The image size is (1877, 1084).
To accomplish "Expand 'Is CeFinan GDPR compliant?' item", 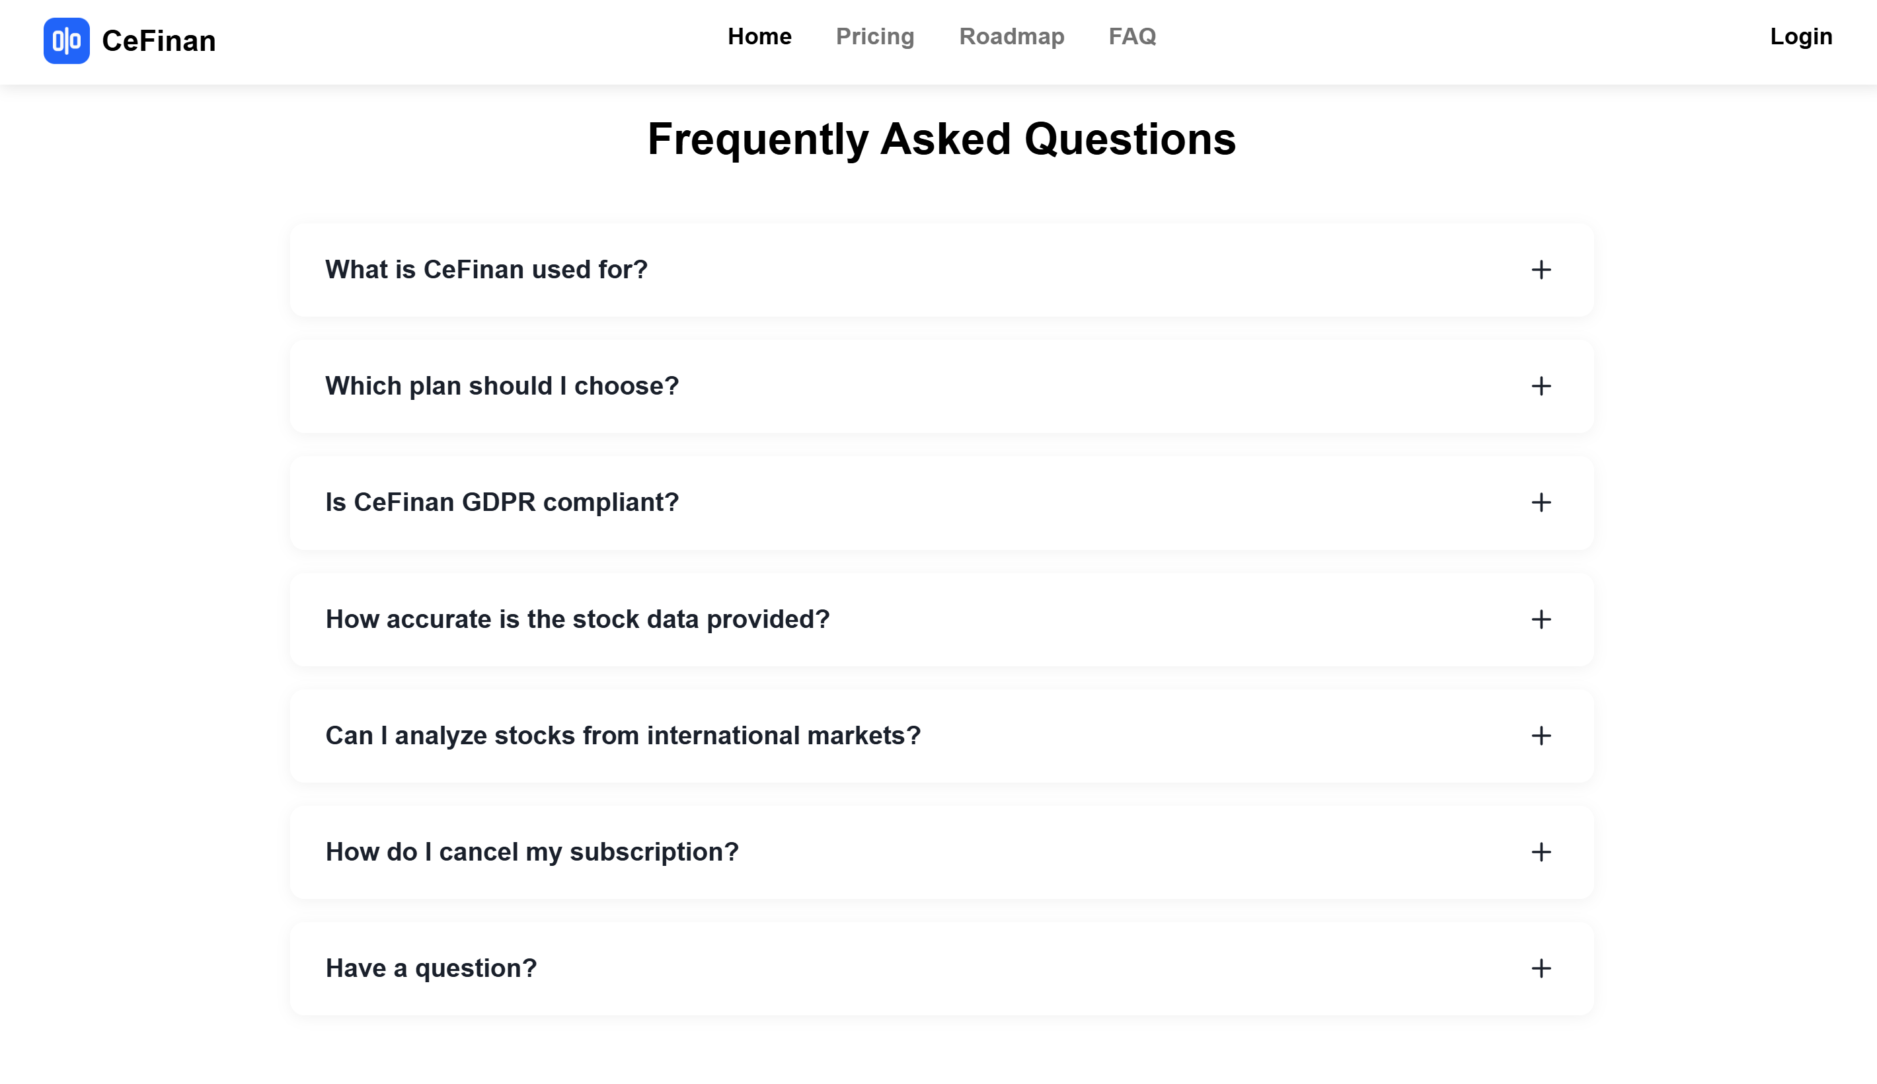I will 942,502.
